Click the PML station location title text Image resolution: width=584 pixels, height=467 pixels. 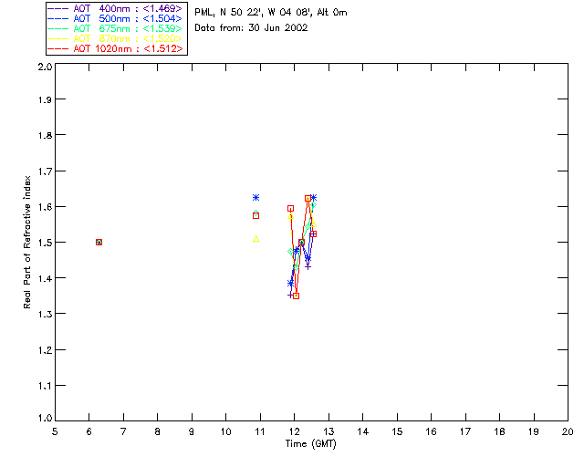271,13
